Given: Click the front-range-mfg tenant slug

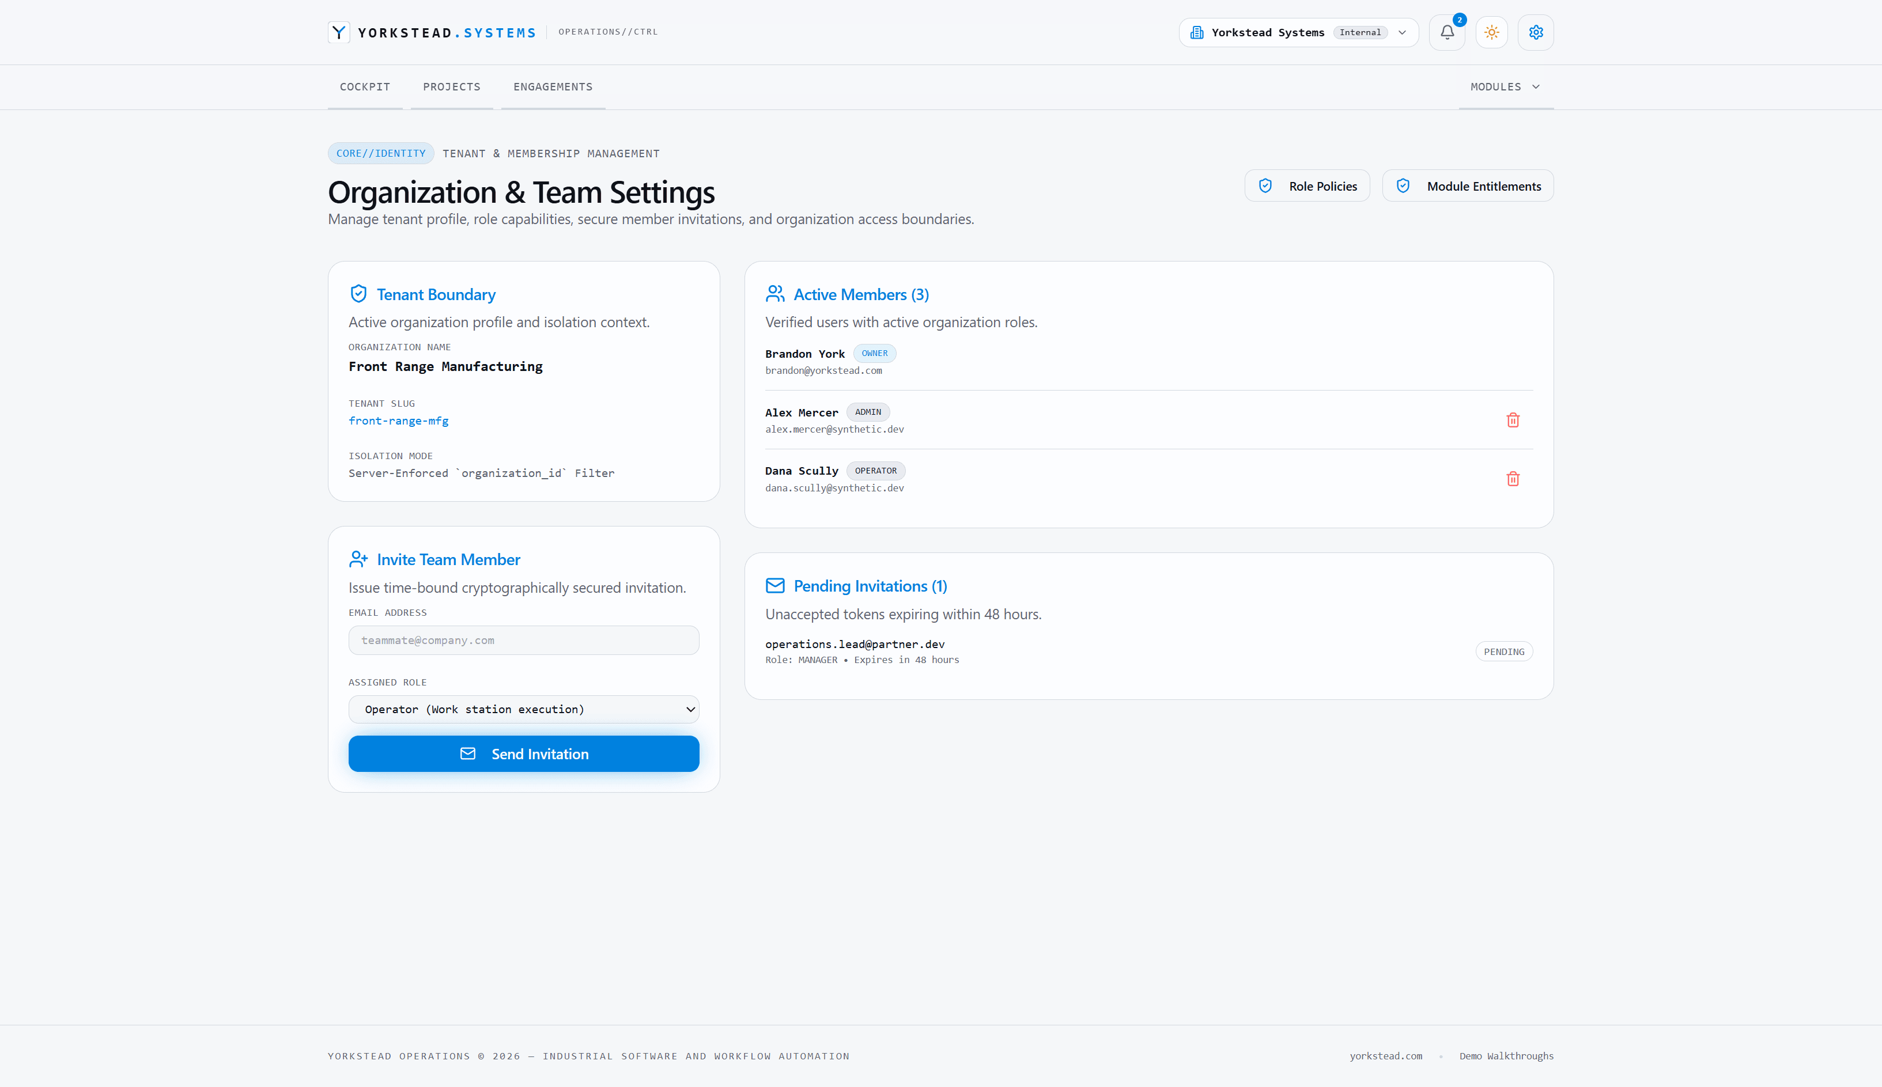Looking at the screenshot, I should click(398, 421).
